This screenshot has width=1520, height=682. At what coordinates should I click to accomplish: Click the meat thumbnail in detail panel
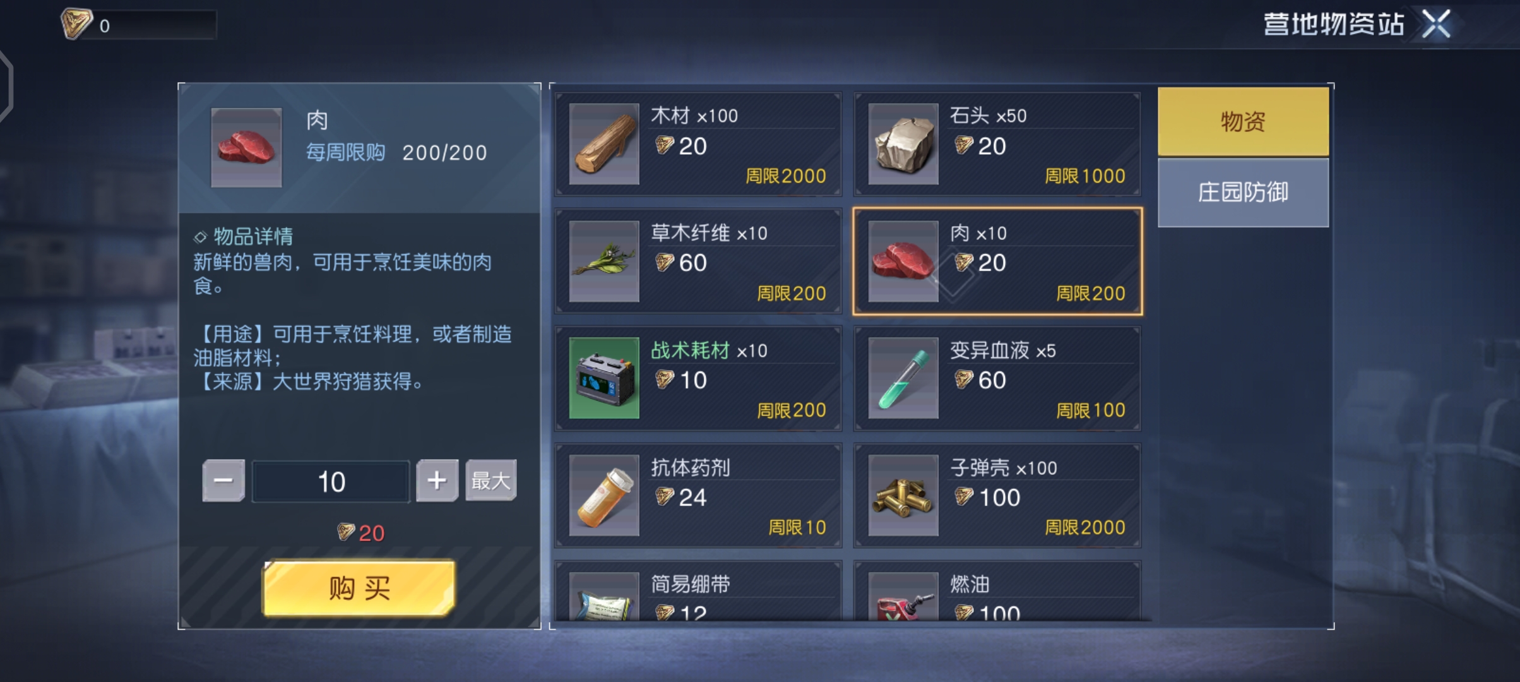(x=246, y=148)
